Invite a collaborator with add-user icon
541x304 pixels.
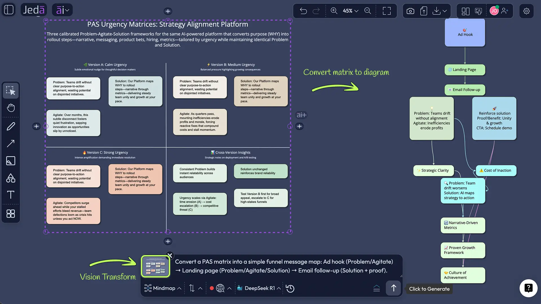[505, 11]
